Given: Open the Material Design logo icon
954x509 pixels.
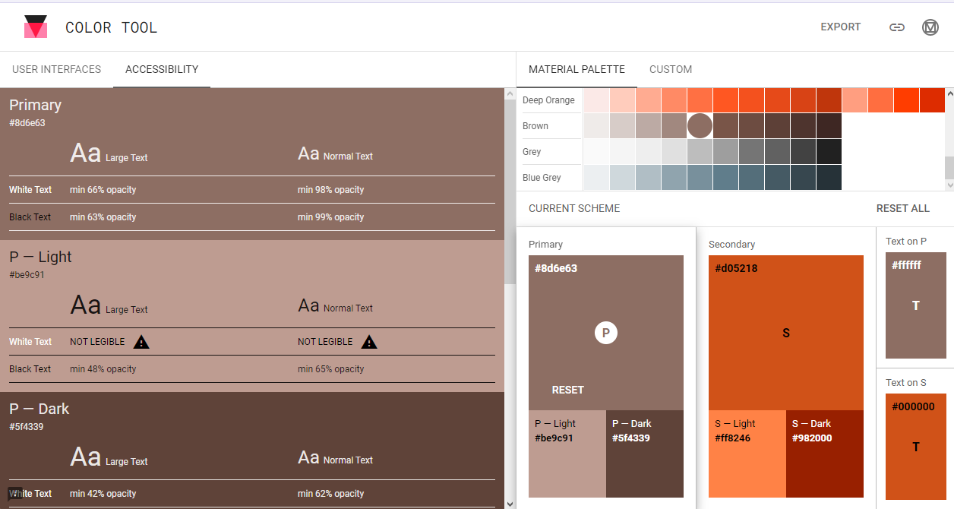Looking at the screenshot, I should coord(930,27).
